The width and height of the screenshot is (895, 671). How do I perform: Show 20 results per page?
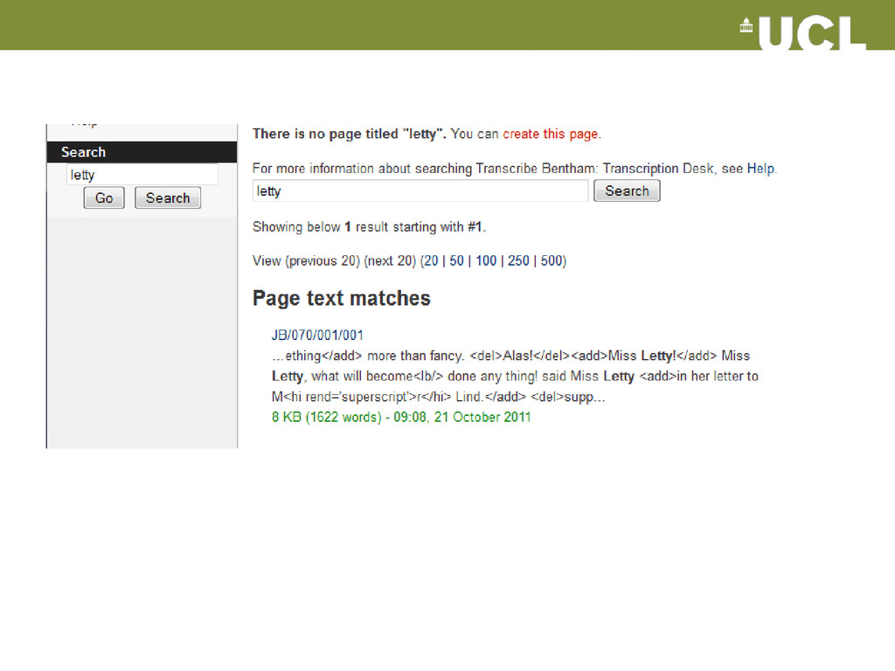(432, 260)
